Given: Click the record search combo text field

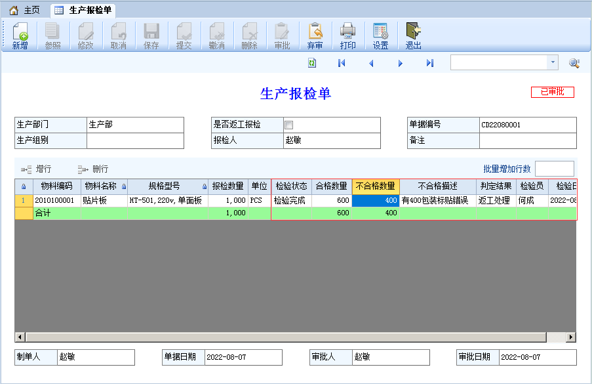Looking at the screenshot, I should pos(499,62).
